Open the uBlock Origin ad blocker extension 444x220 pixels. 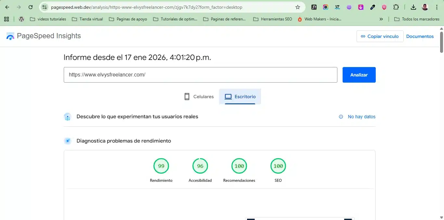384,7
